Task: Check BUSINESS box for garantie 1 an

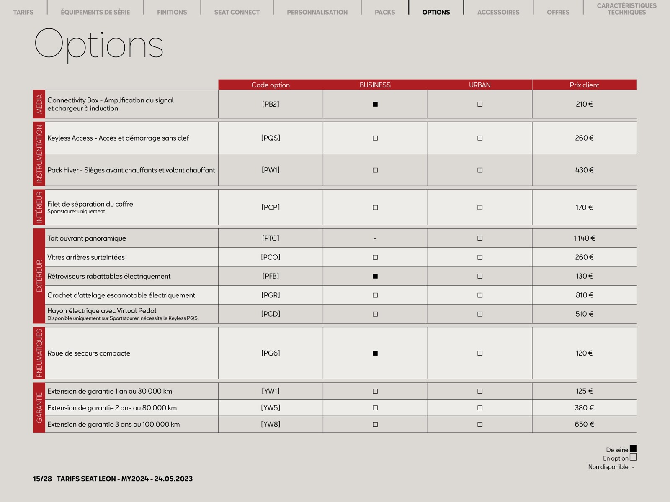Action: pyautogui.click(x=375, y=392)
